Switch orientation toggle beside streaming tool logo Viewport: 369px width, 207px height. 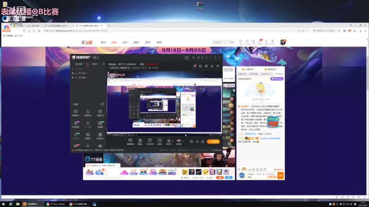tap(95, 57)
